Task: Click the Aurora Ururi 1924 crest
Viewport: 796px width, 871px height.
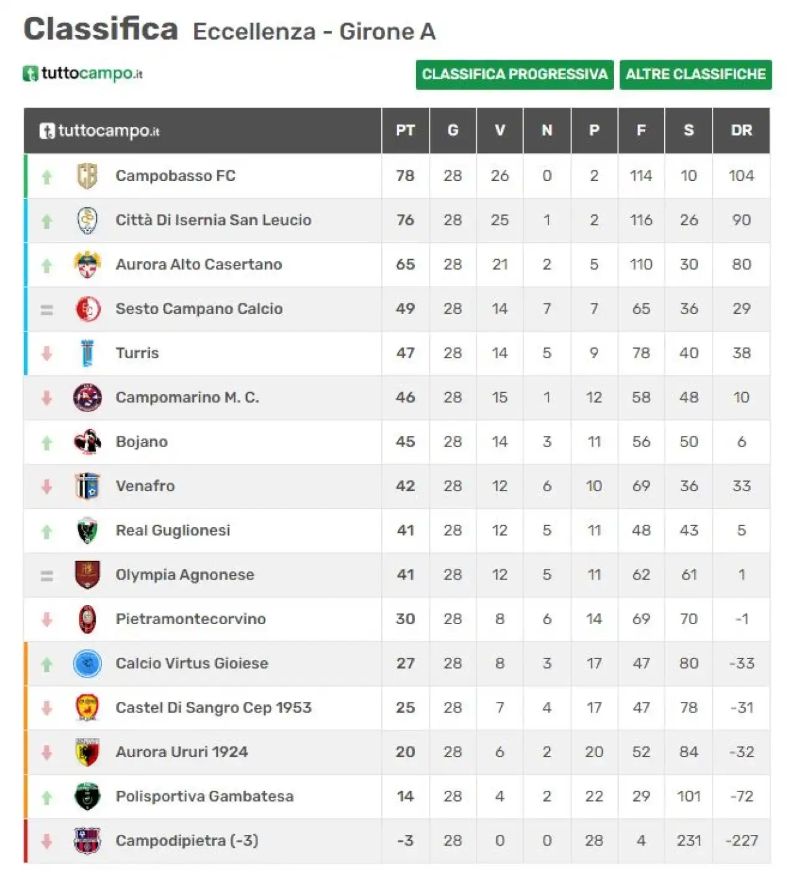Action: [87, 752]
